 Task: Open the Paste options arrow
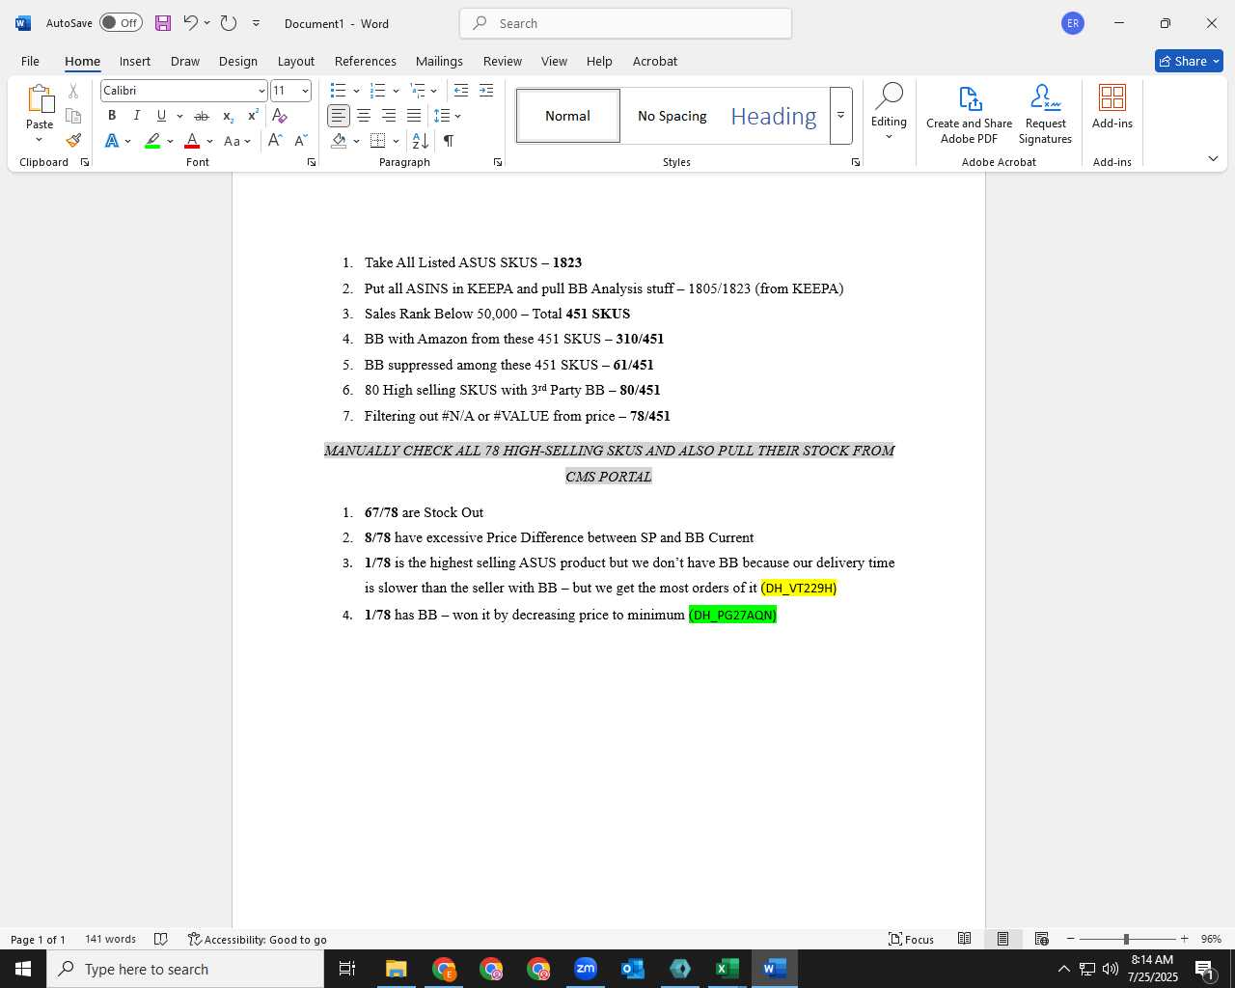coord(40,140)
